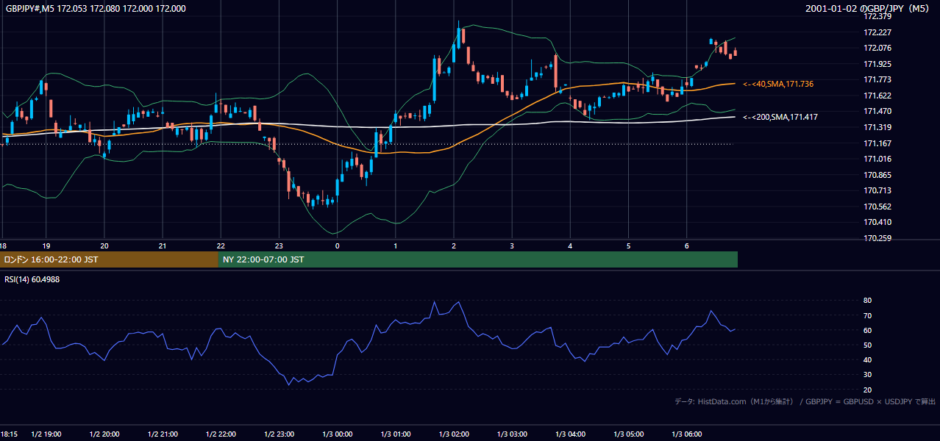The width and height of the screenshot is (940, 441).
Task: Click the RSI(14) 60.4988 indicator label
Action: coord(32,279)
